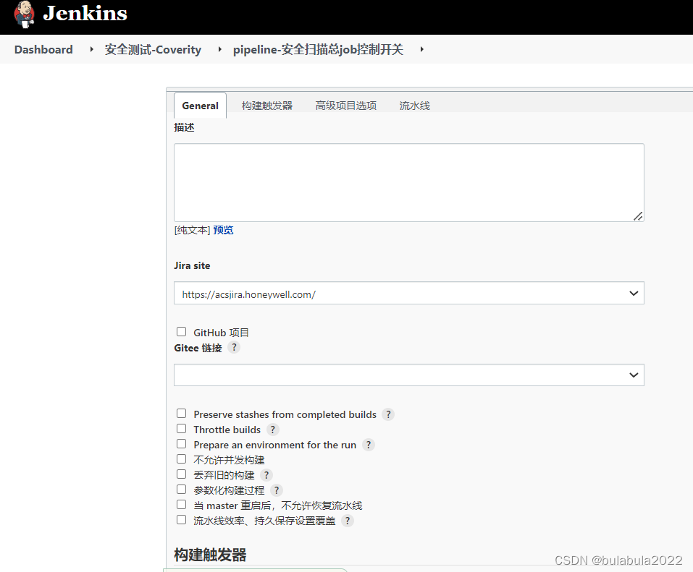
Task: Click the Jenkins title text
Action: (x=85, y=13)
